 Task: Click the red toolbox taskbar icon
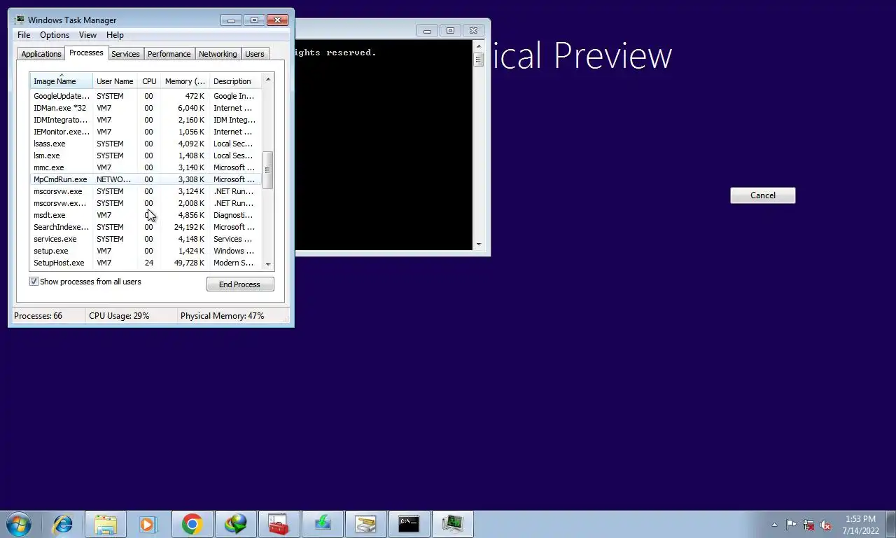click(x=279, y=524)
